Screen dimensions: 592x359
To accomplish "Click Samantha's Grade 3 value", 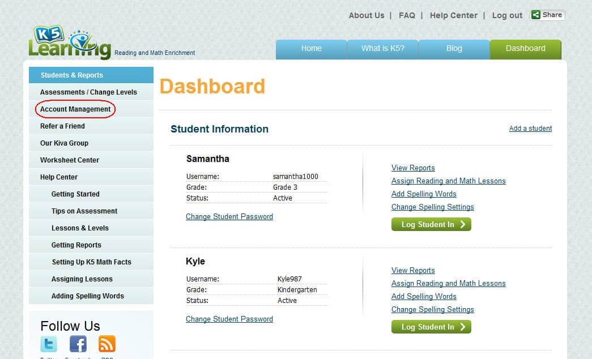I will pos(285,187).
